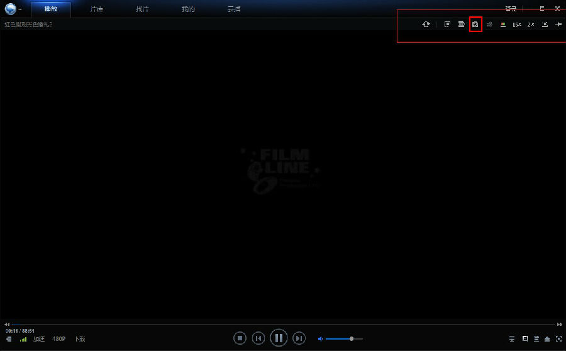Click the 00:11 / 88:51 time display
The height and width of the screenshot is (351, 566).
20,331
